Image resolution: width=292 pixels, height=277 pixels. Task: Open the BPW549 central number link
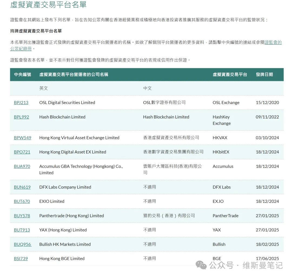[x=22, y=138]
